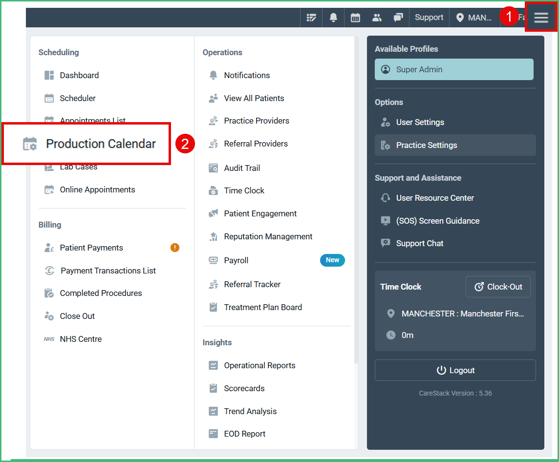Open Referral Providers

(256, 144)
